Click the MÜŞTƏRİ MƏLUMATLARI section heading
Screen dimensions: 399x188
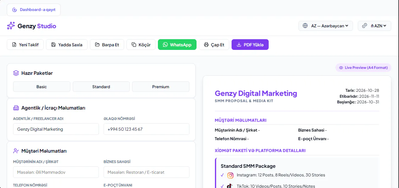point(240,120)
